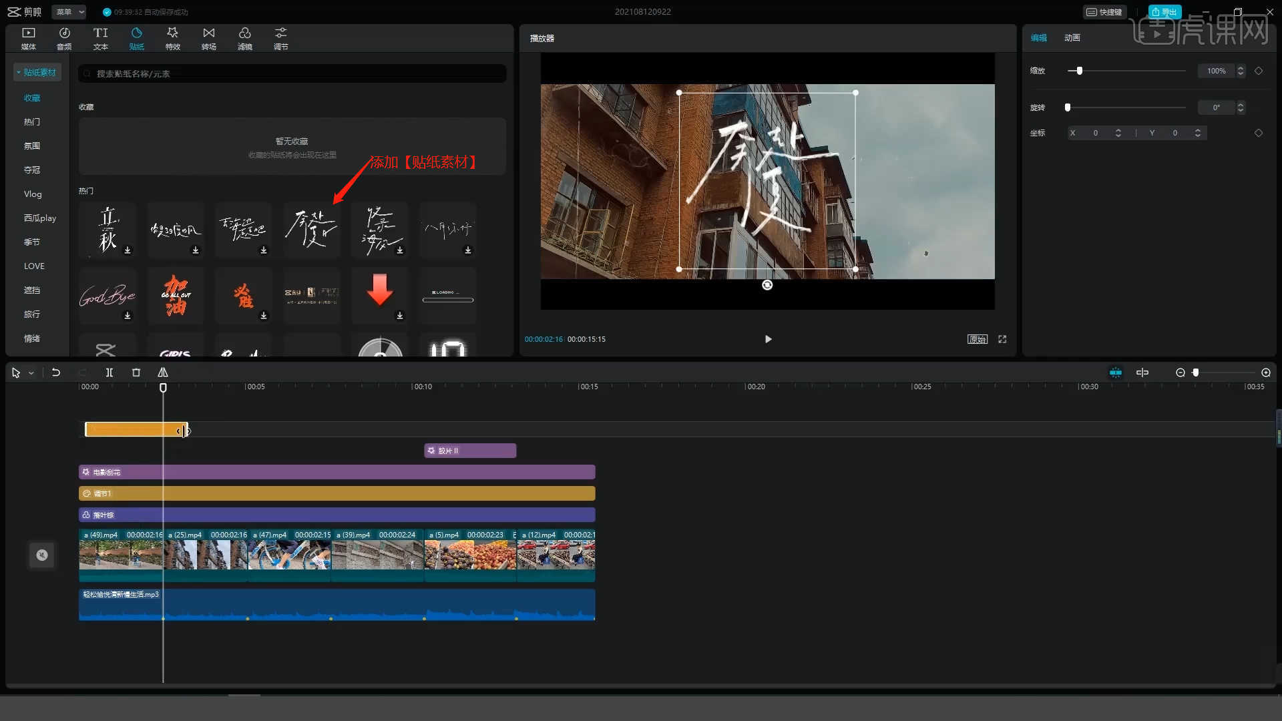Select the Vlog sticker category

click(33, 194)
